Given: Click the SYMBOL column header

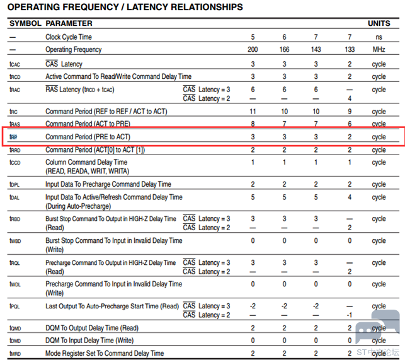Looking at the screenshot, I should click(x=25, y=23).
